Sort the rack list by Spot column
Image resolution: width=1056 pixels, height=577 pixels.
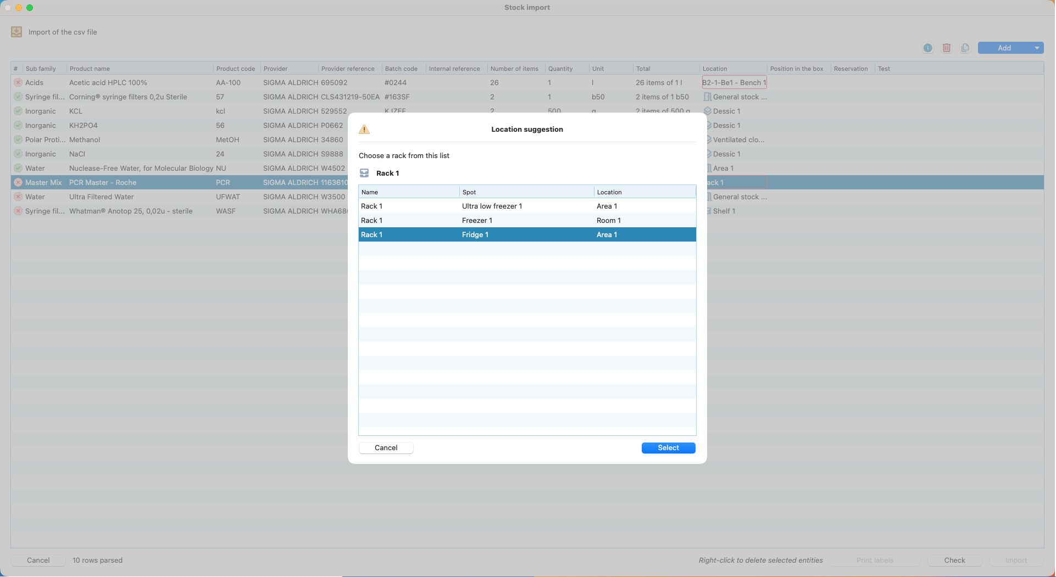tap(526, 192)
